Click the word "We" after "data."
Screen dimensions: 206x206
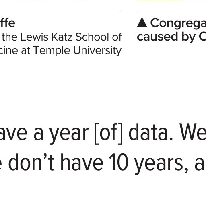pos(193,132)
